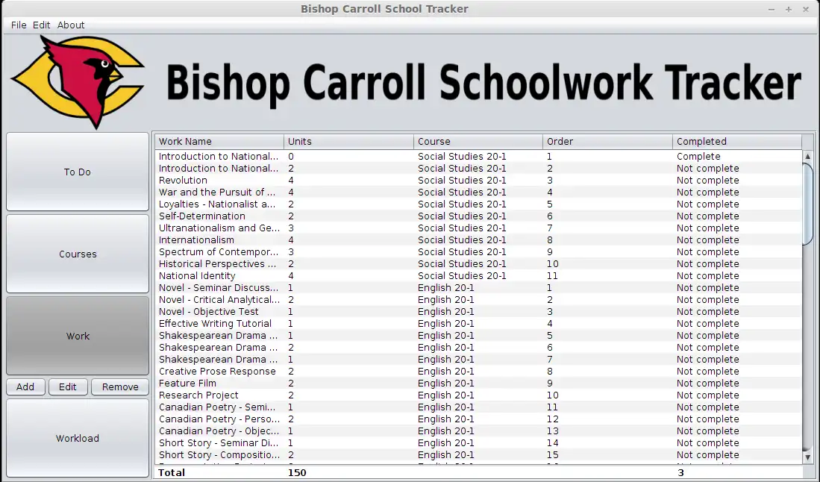Open the About menu

(71, 25)
